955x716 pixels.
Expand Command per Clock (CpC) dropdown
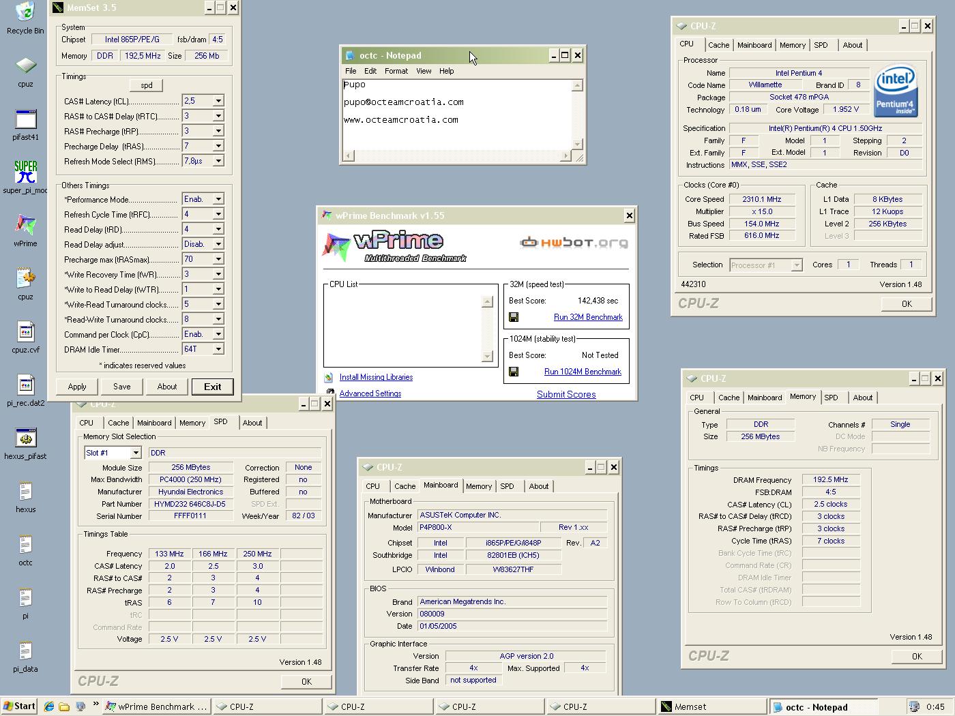click(x=218, y=334)
